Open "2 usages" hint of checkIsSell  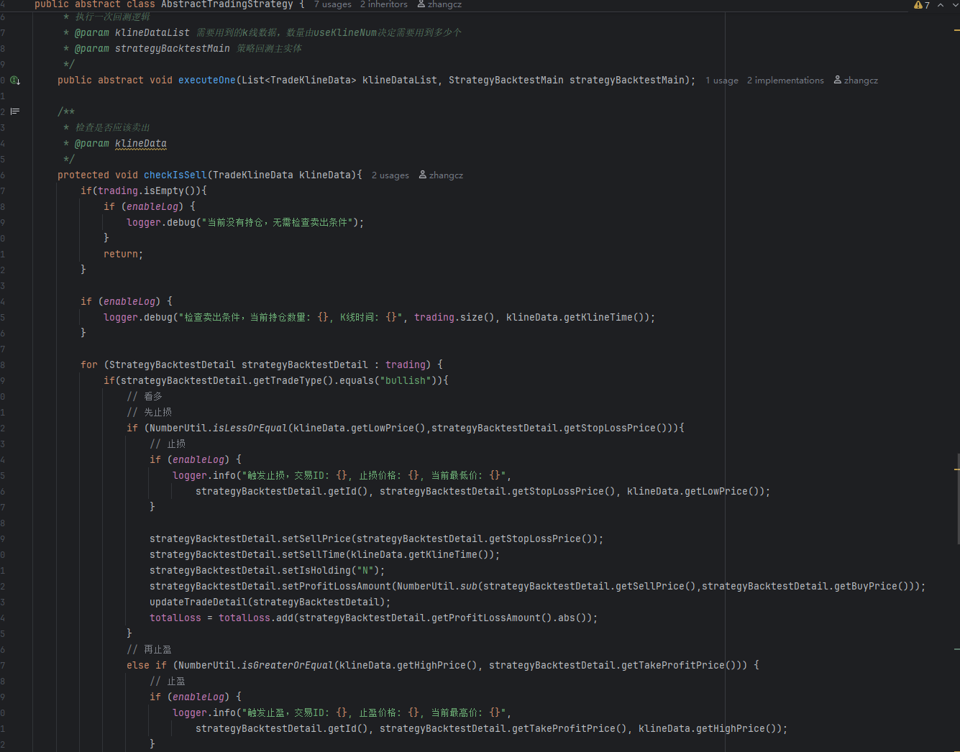(390, 175)
